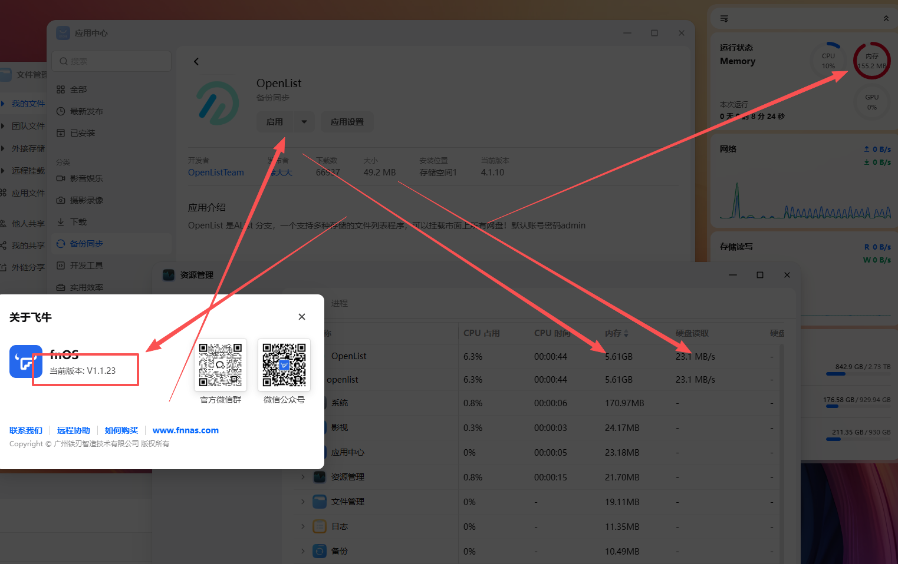Open the 开发工具 category
The width and height of the screenshot is (898, 564).
pos(110,266)
